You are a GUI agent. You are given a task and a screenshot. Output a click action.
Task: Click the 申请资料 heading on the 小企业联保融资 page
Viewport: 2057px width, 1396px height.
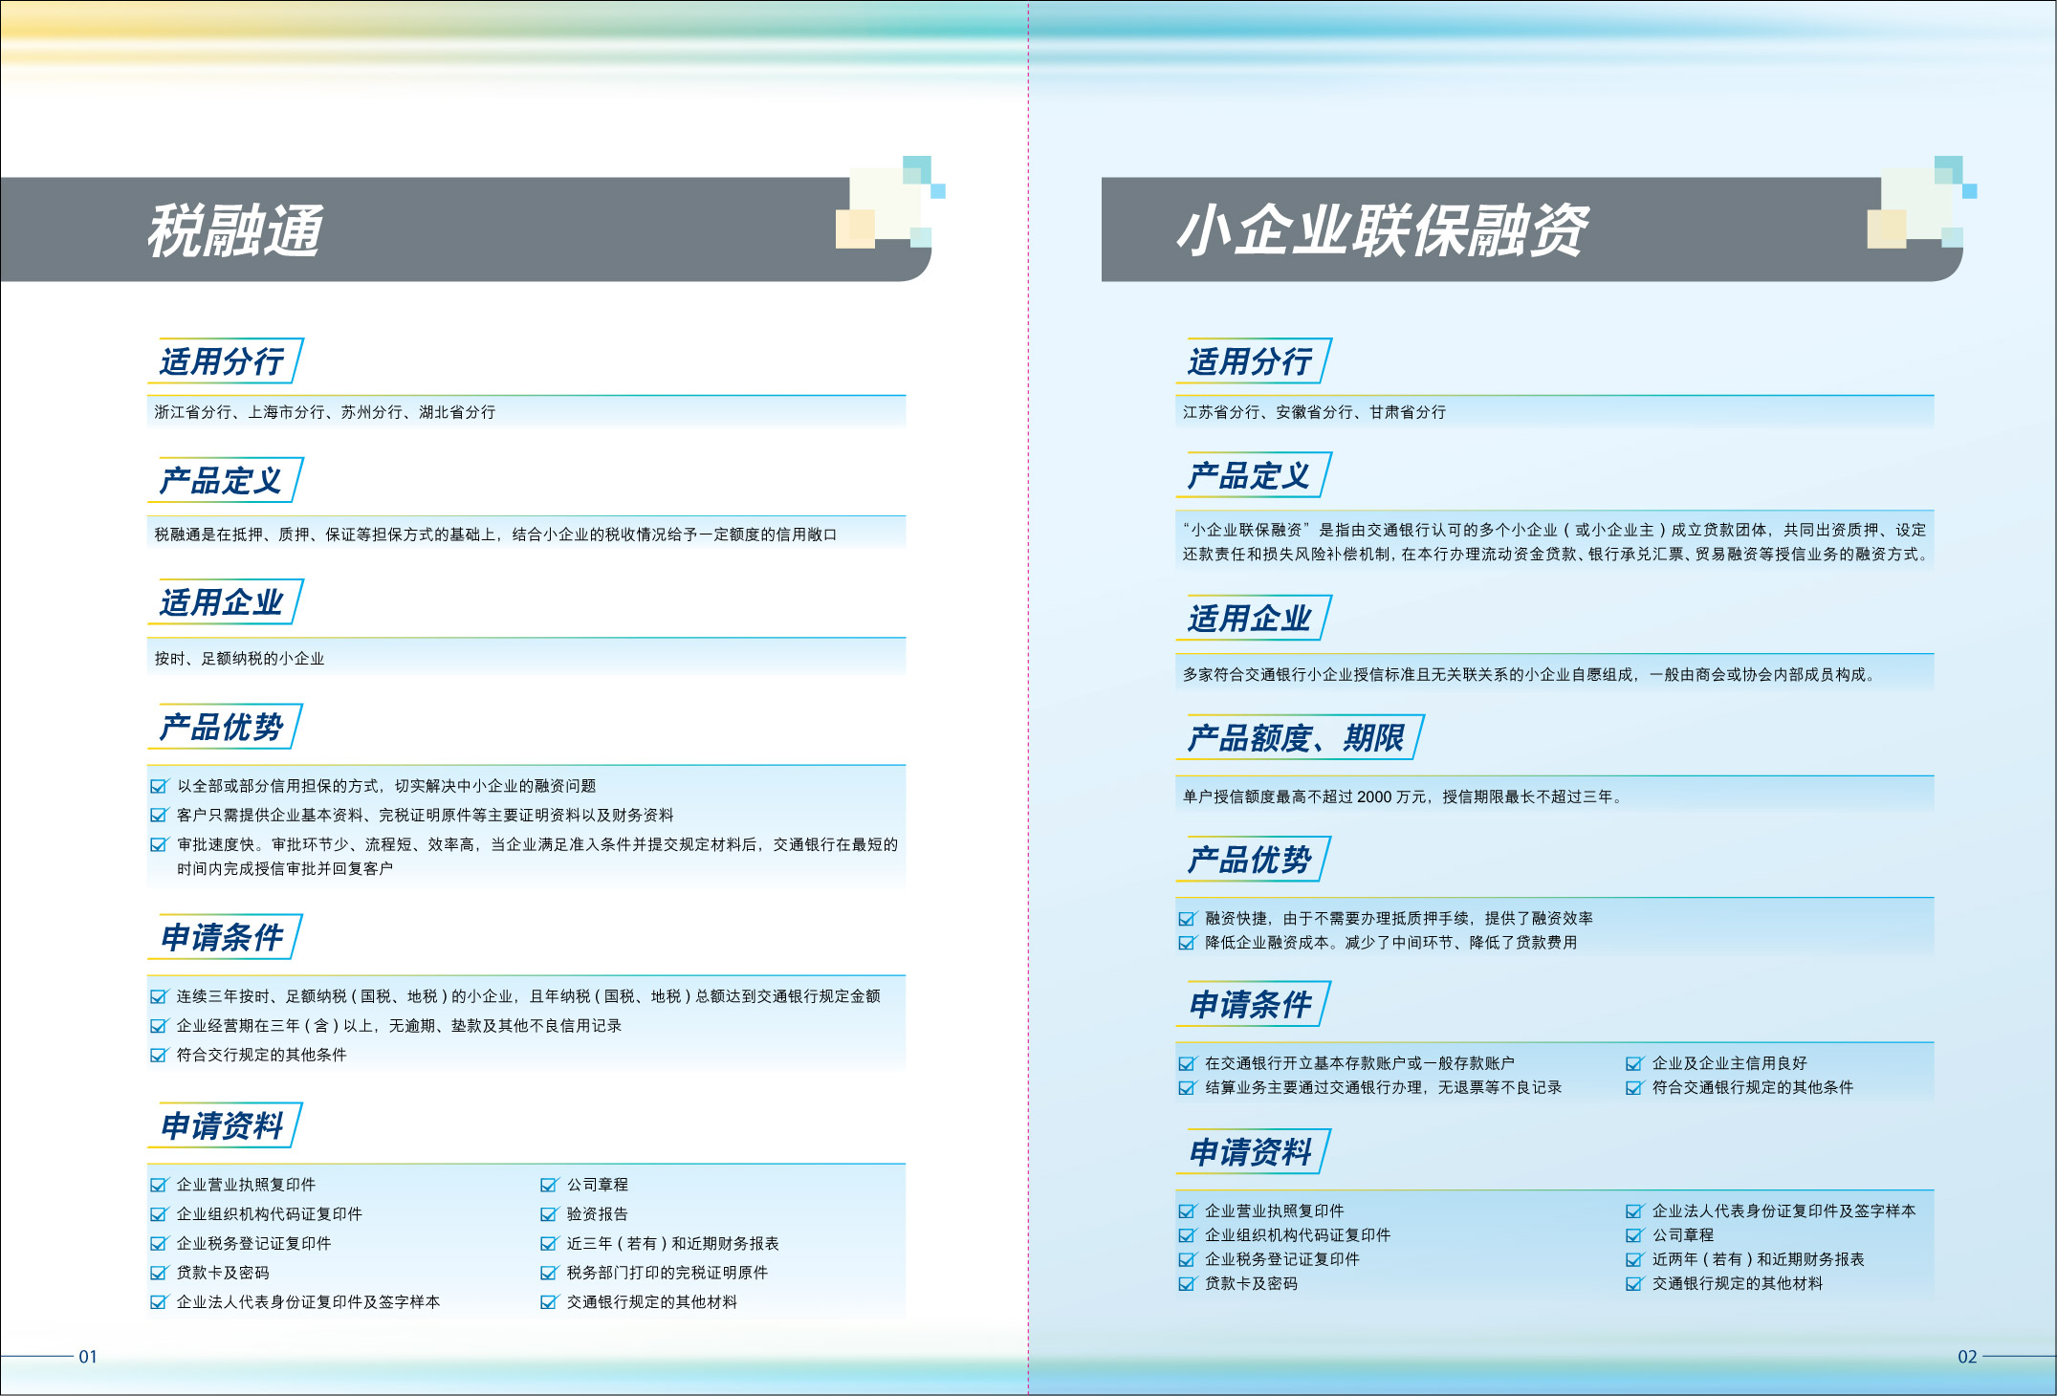click(1250, 1151)
